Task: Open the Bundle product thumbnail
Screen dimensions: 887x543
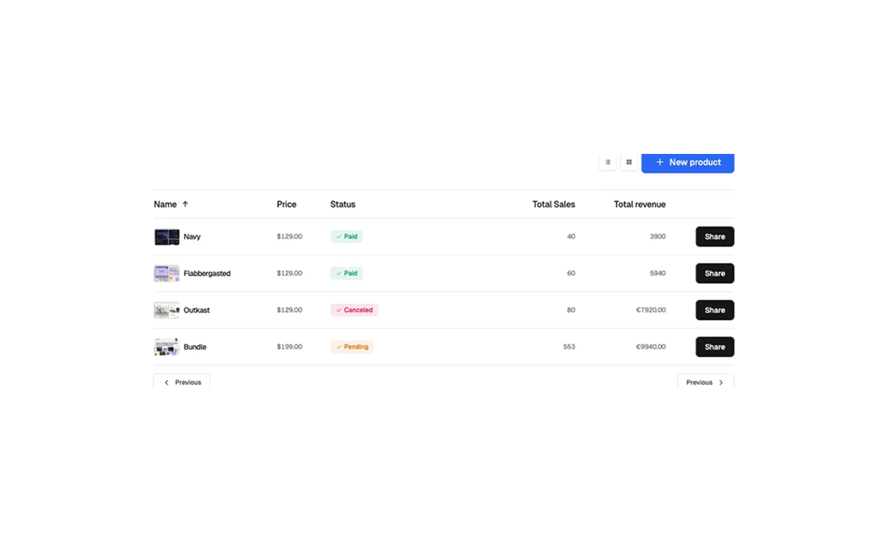Action: click(167, 347)
